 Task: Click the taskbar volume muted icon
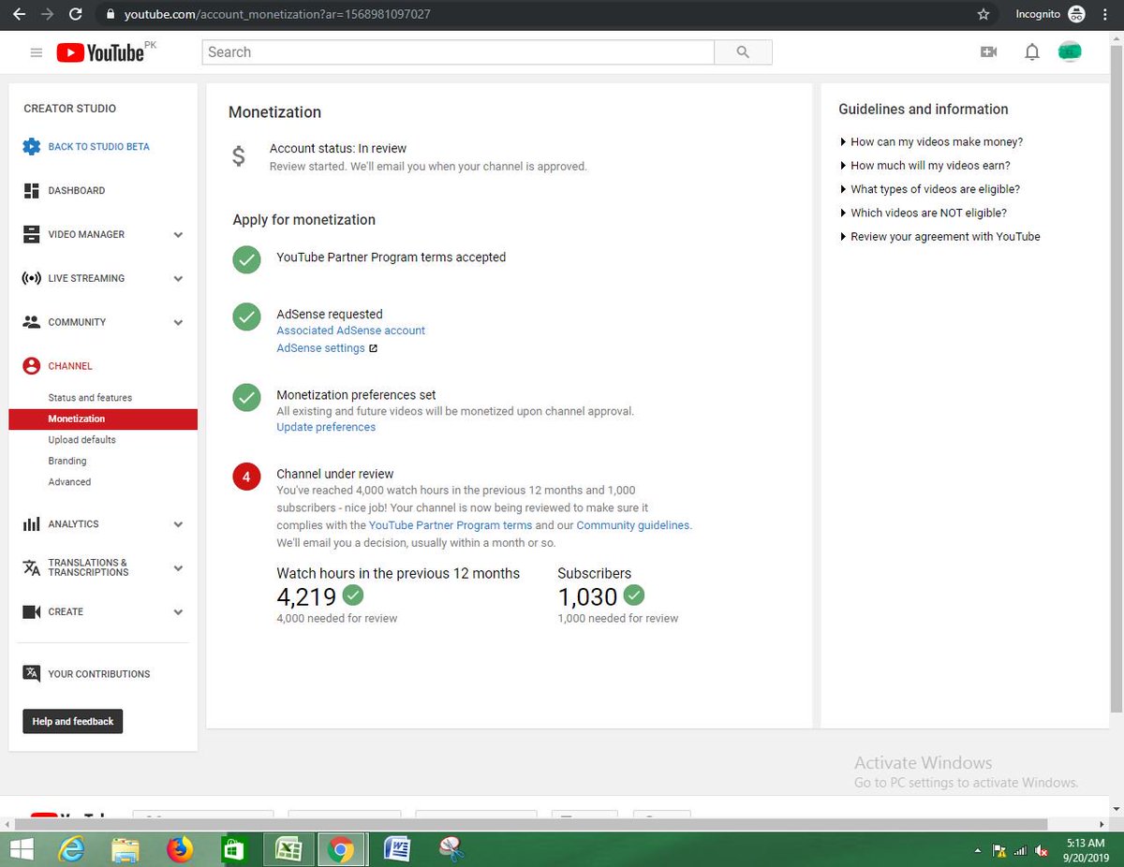pyautogui.click(x=1041, y=851)
